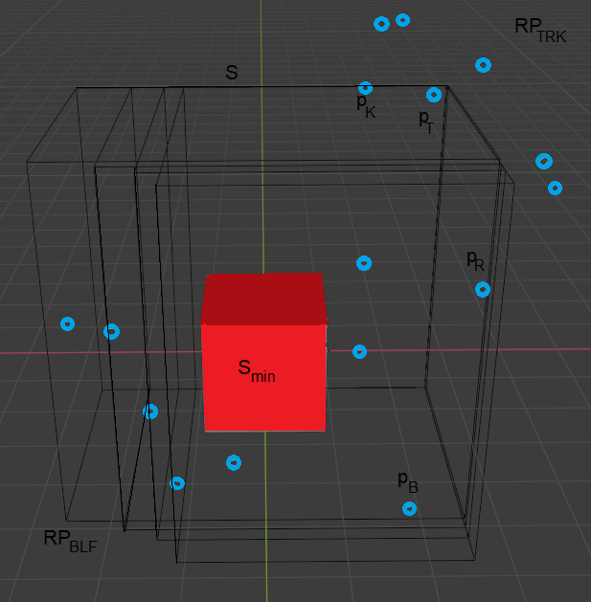Select the blue point just below p B
The image size is (591, 602).
point(409,509)
